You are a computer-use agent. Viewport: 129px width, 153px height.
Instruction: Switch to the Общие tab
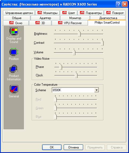click(17, 18)
